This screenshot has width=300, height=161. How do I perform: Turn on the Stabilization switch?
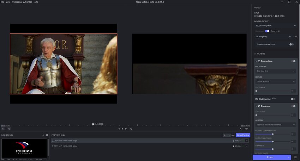point(293,99)
